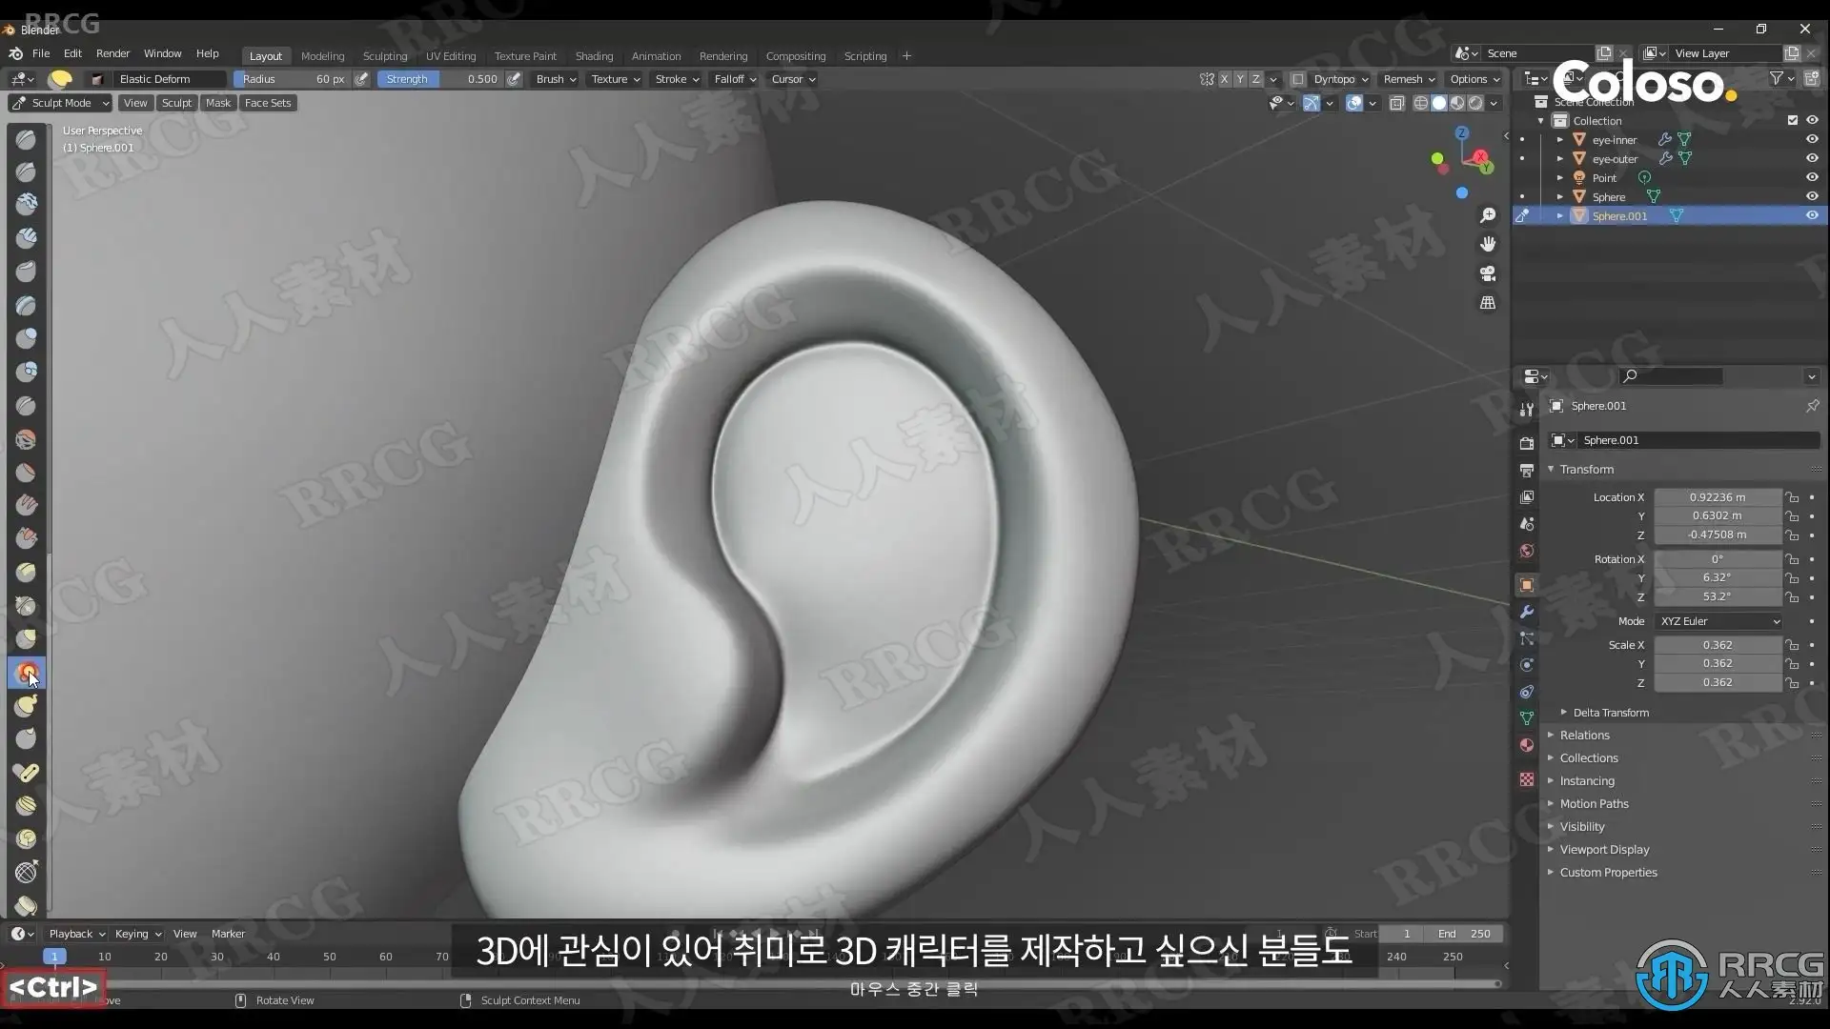Adjust the brush Strength slider
The width and height of the screenshot is (1830, 1029).
[440, 79]
